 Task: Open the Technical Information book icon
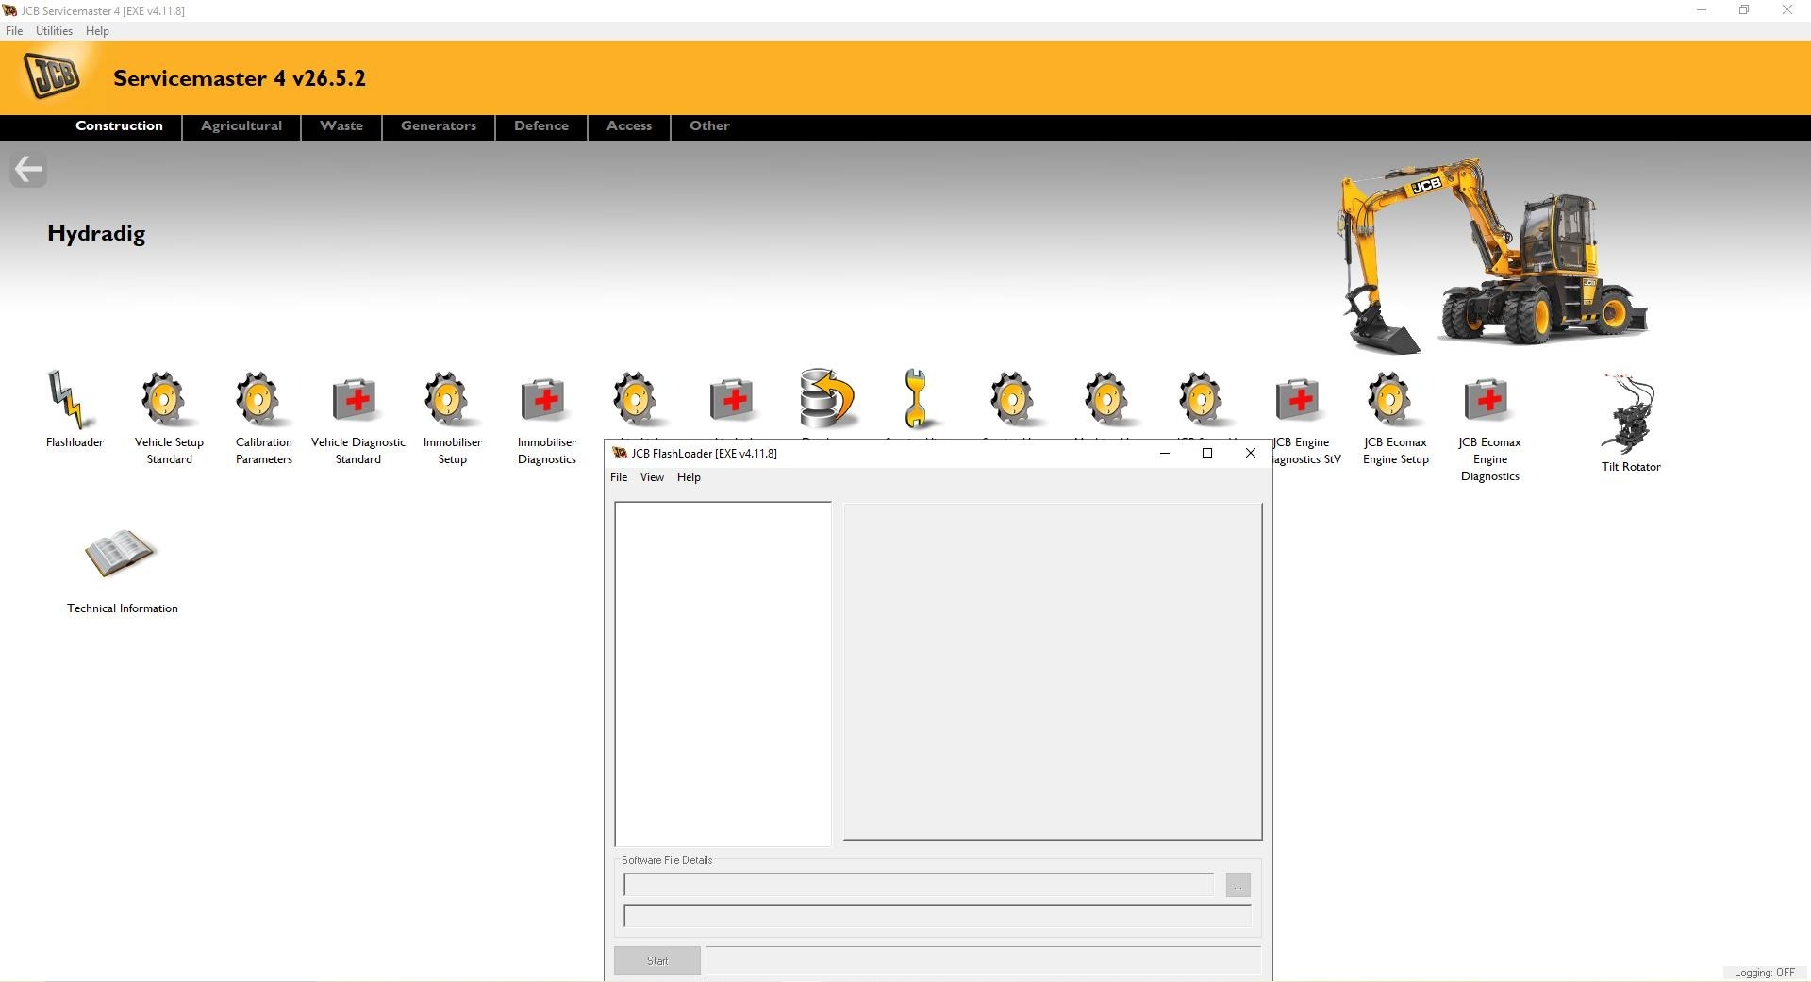[x=120, y=554]
